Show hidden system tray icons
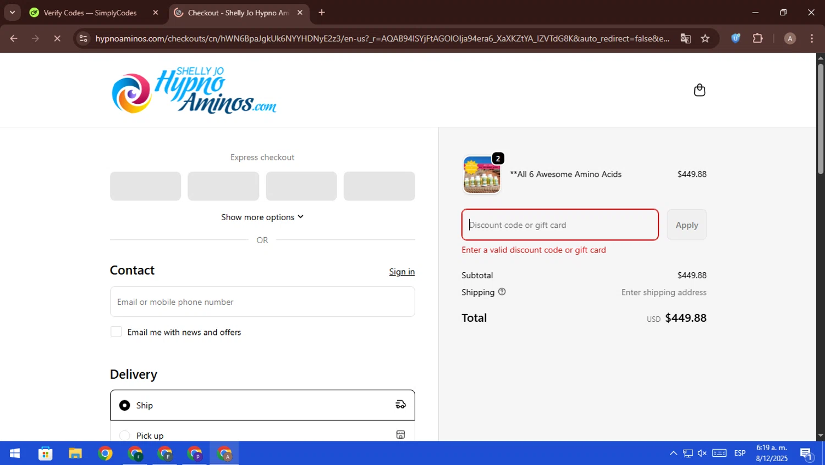The image size is (825, 465). coord(673,453)
